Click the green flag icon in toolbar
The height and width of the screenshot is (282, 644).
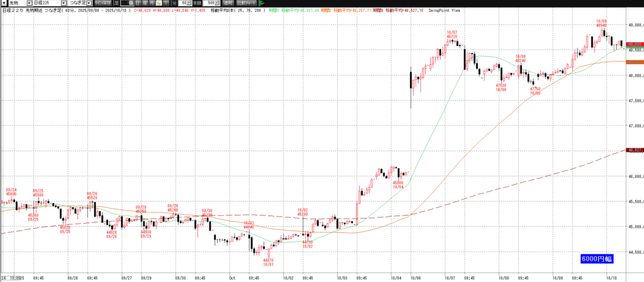261,3
